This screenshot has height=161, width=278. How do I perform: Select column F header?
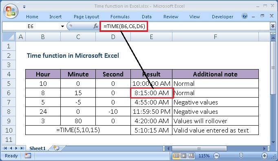click(x=215, y=37)
